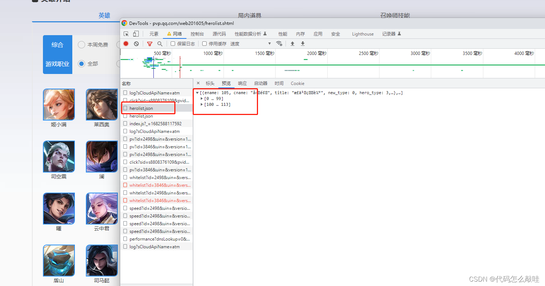The image size is (545, 286).
Task: Open hero 盾山 portrait
Action: [59, 260]
